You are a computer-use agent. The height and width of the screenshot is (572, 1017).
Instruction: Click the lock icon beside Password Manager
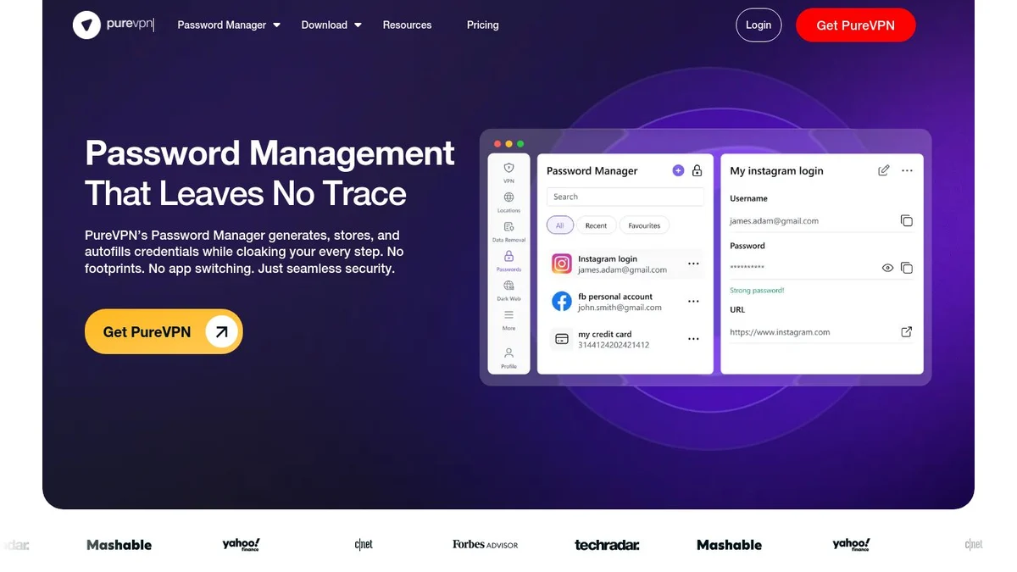tap(697, 170)
